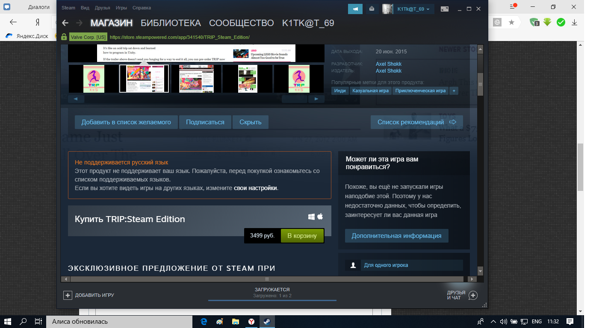Switch to СООБЩЕСТВО tab
This screenshot has width=602, height=328.
pyautogui.click(x=242, y=23)
